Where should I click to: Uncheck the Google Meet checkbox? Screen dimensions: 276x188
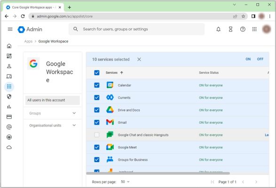[97, 147]
